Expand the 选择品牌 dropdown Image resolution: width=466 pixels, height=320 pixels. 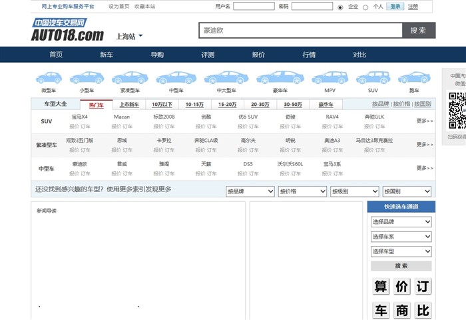(401, 222)
